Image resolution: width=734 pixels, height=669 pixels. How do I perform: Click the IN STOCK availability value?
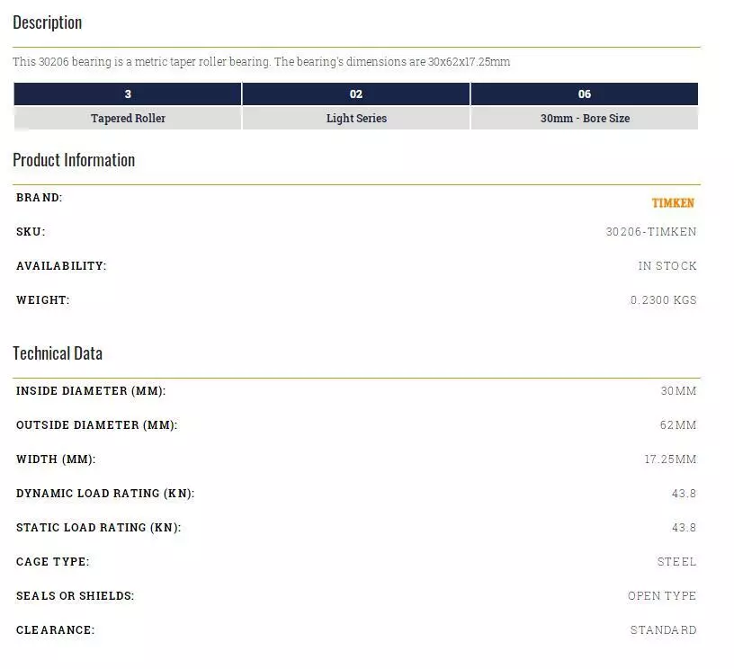tap(667, 266)
